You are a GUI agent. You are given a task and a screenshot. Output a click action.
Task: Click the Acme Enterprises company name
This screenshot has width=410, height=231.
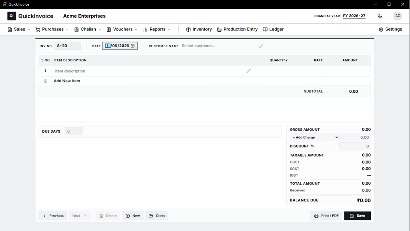pyautogui.click(x=84, y=16)
